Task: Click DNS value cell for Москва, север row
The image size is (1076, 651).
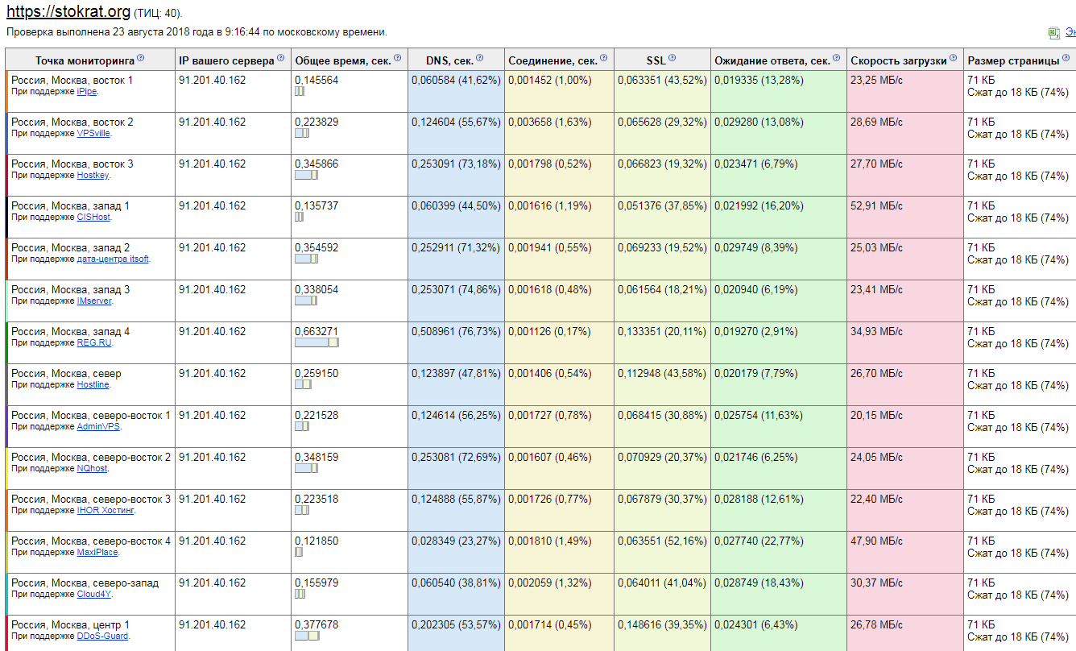Action: [455, 374]
